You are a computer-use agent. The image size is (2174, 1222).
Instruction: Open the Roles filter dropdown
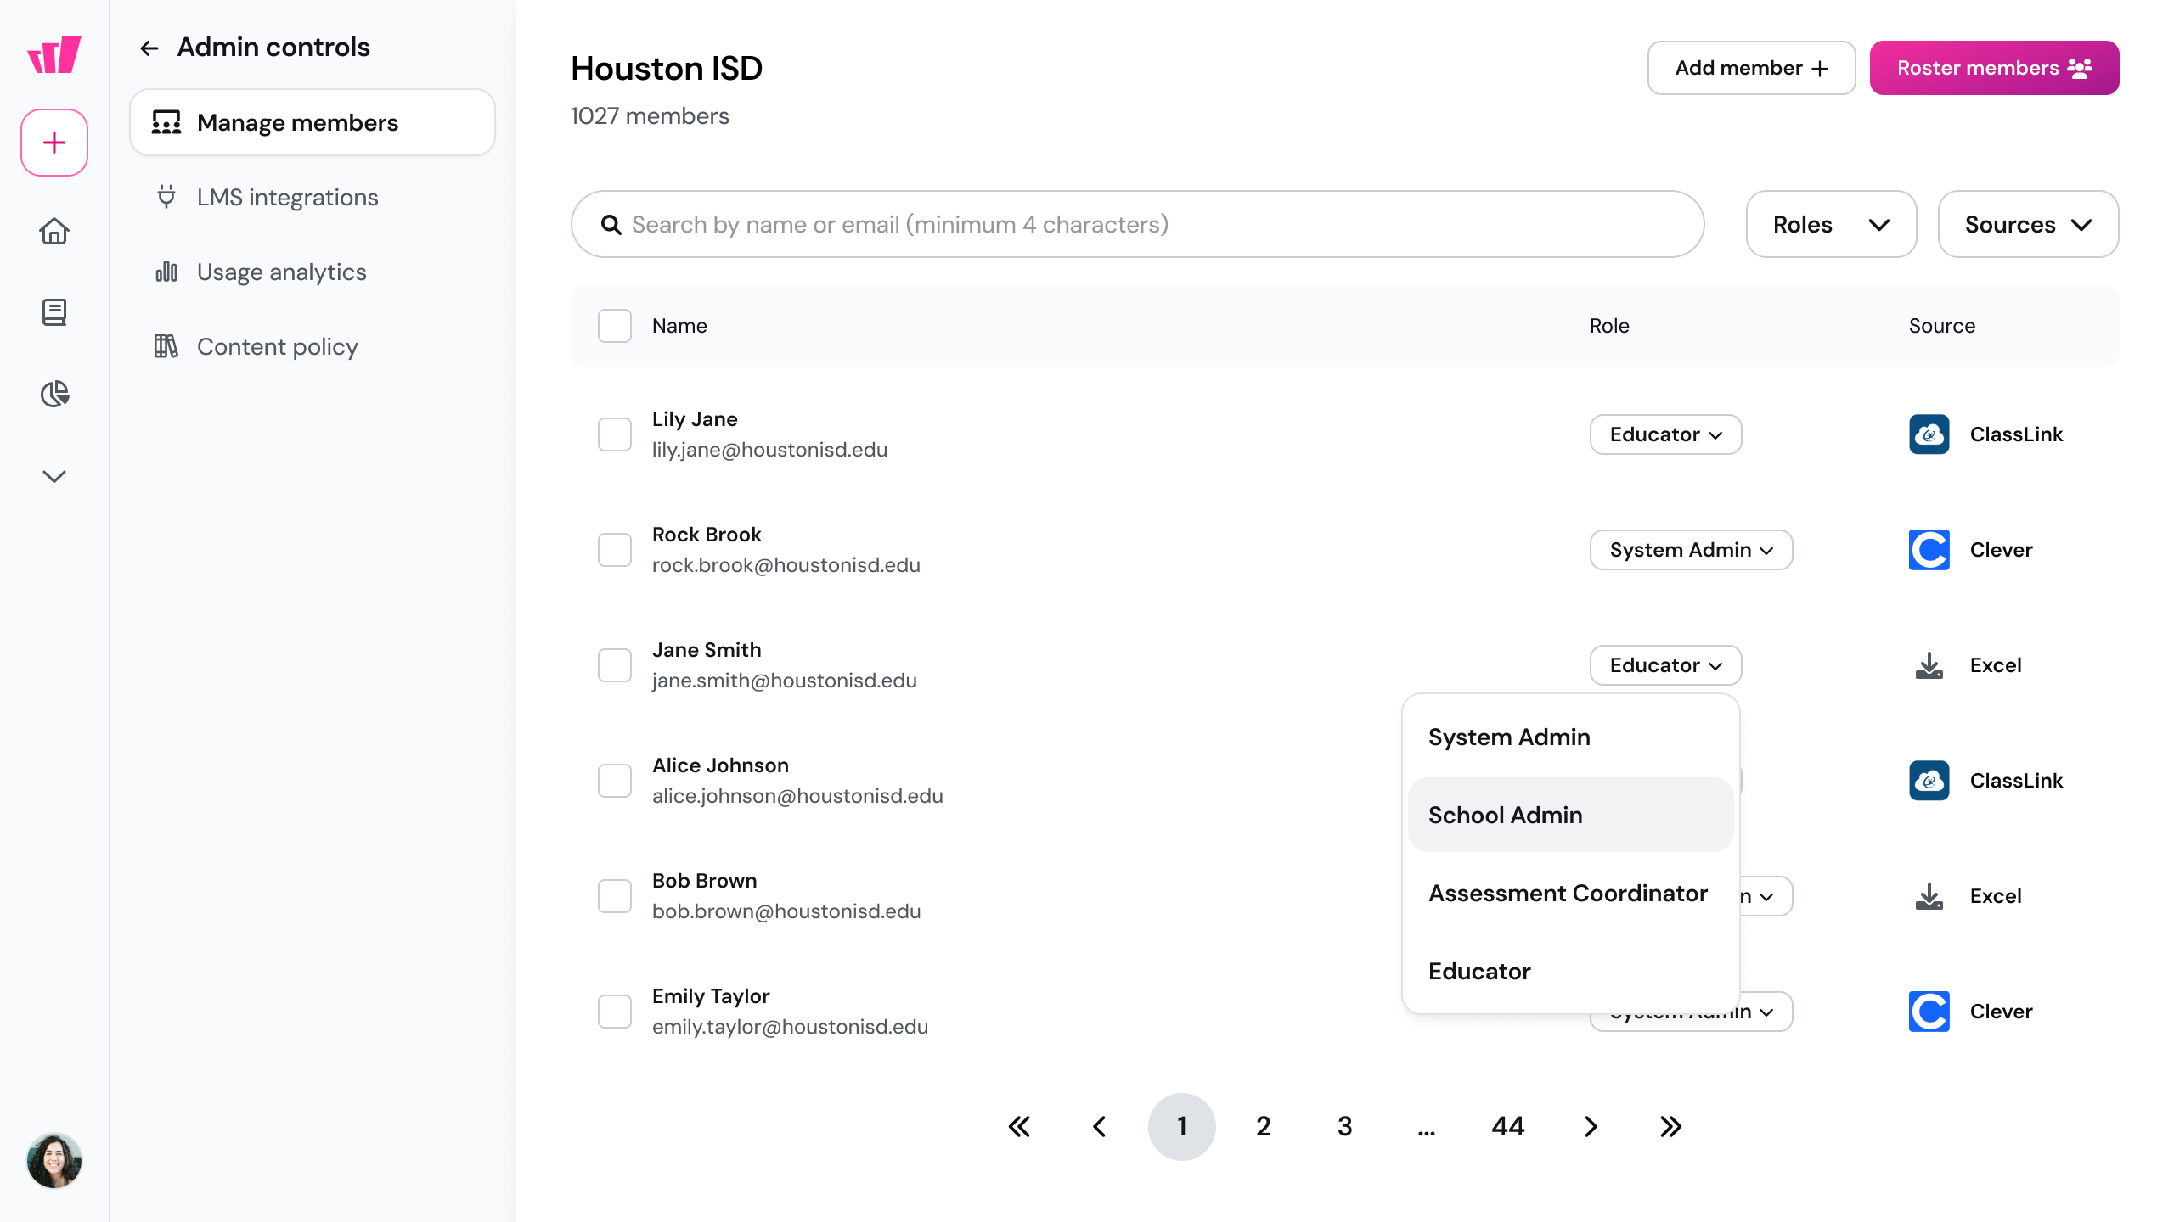coord(1831,224)
